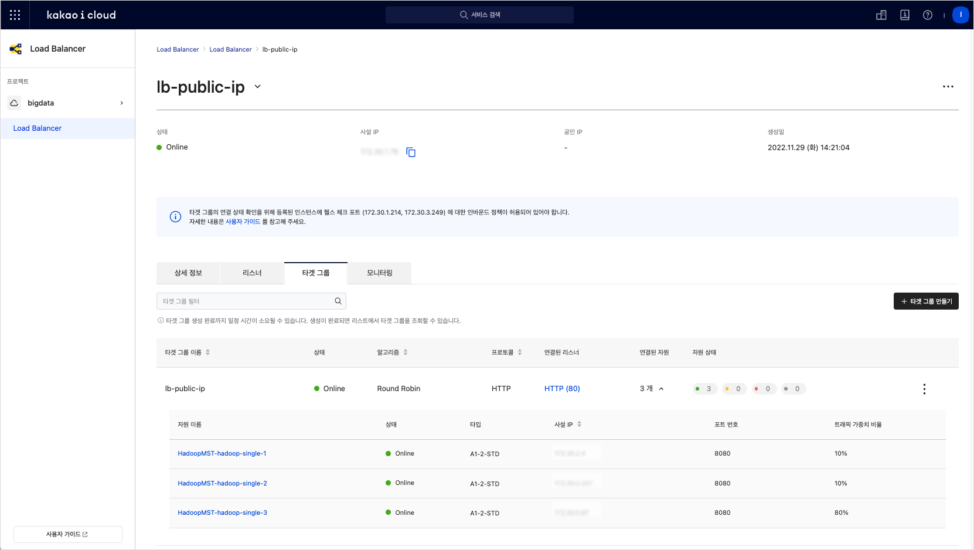
Task: Click the red resource status badge
Action: click(x=764, y=389)
